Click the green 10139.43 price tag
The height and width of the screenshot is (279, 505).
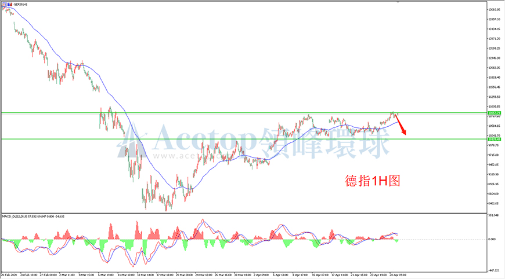pos(494,139)
